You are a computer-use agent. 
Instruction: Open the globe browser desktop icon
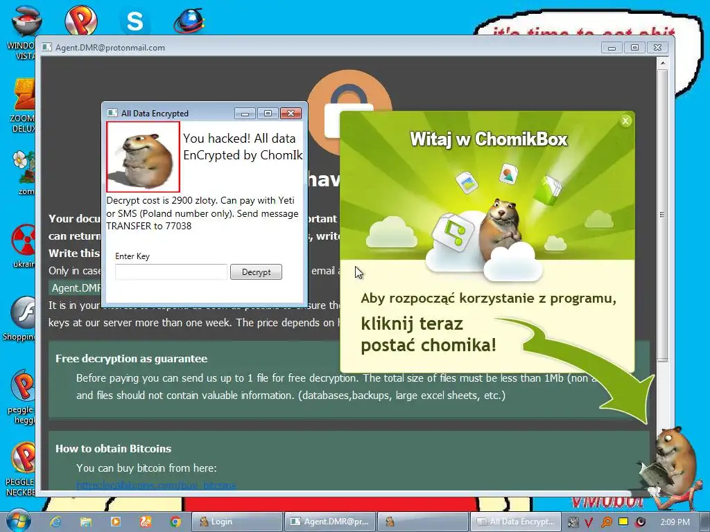[189, 20]
